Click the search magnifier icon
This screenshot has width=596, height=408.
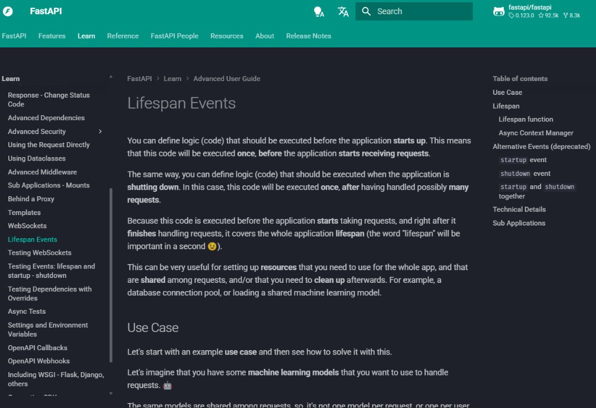point(366,11)
